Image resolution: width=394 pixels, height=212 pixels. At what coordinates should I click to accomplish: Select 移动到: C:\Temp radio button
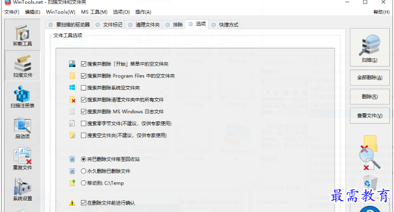[x=83, y=183]
